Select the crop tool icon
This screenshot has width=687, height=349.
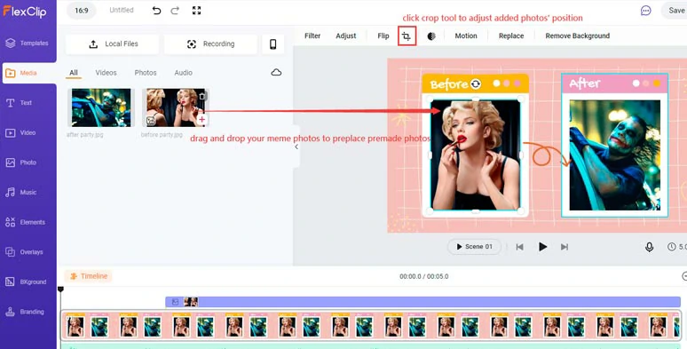click(x=407, y=36)
